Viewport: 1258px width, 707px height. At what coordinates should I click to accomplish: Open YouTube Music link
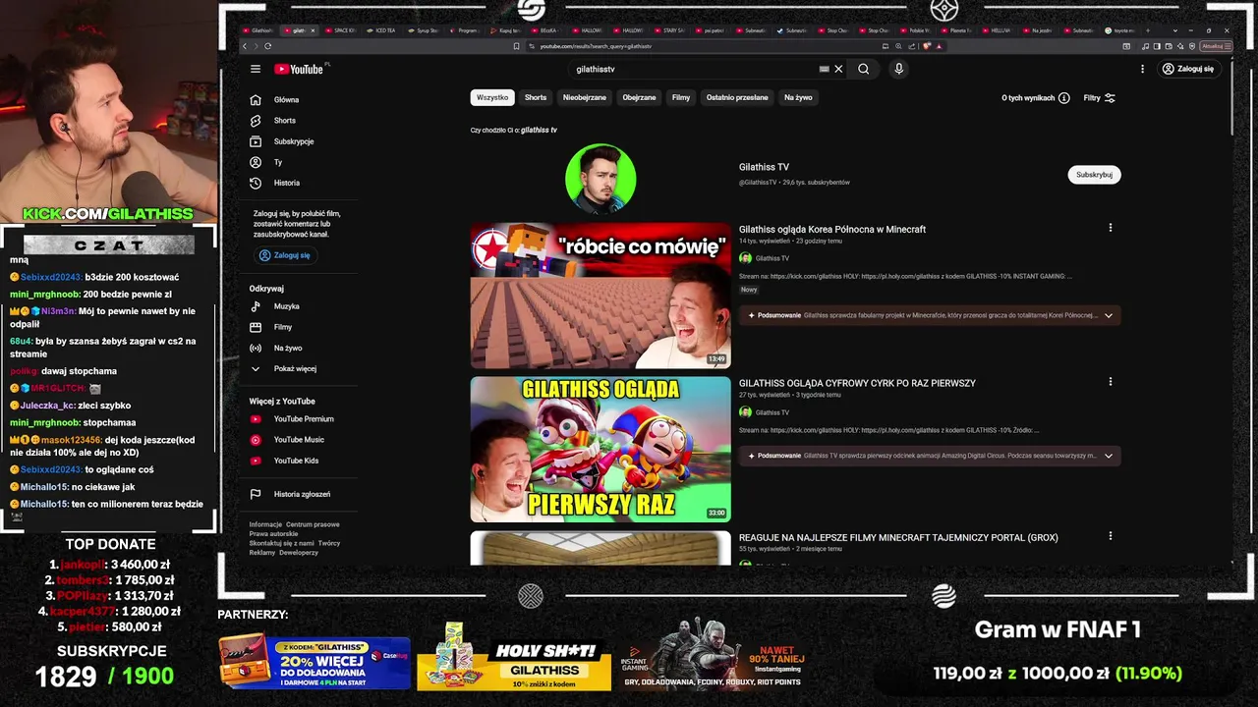[x=299, y=440]
